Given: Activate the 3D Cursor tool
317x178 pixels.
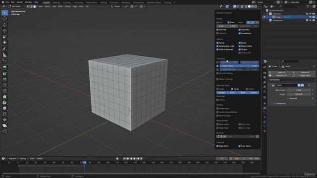Looking at the screenshot, I should pos(4,19).
